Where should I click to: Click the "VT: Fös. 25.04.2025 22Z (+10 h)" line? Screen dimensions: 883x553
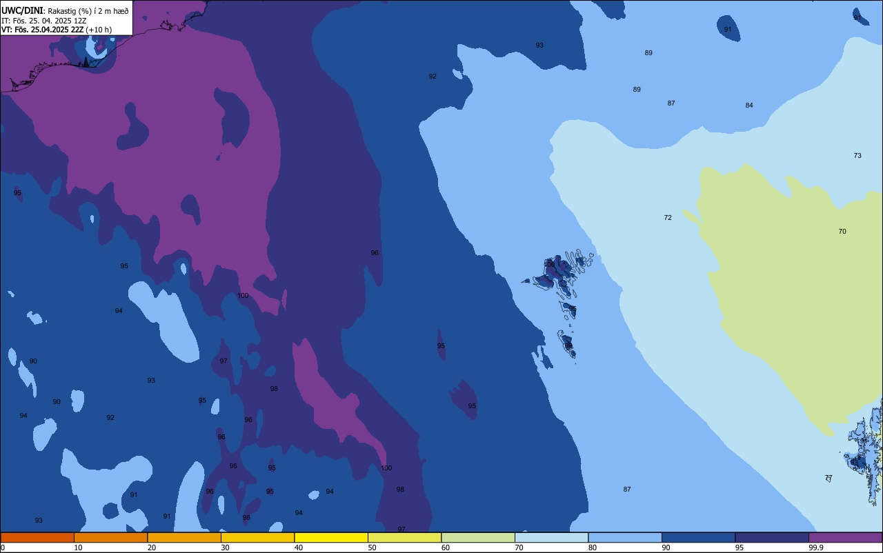coord(57,30)
